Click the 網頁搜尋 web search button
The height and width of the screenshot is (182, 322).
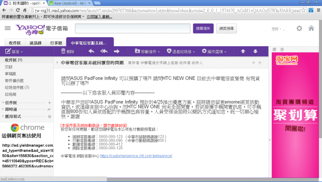[226, 29]
